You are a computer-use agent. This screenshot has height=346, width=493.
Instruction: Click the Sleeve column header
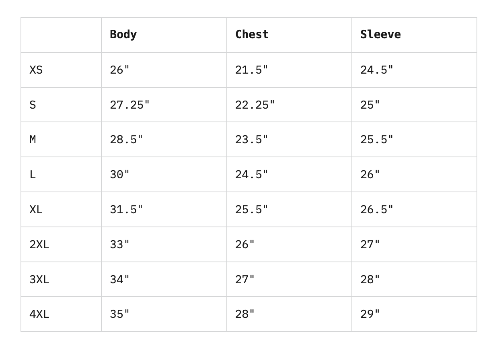[380, 35]
